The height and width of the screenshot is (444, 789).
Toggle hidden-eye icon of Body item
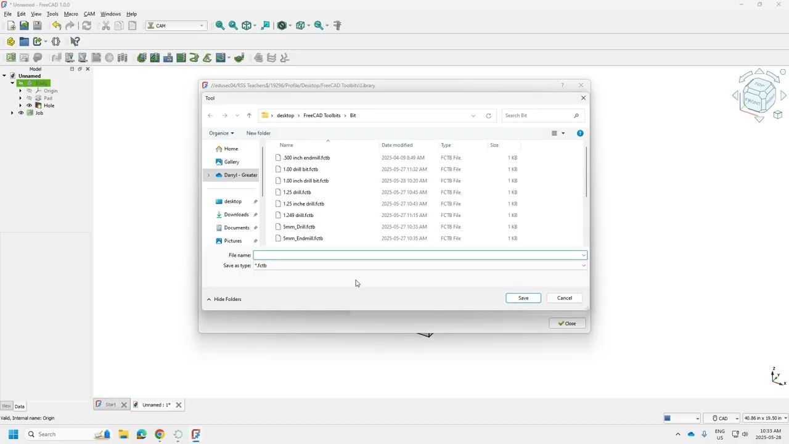(x=21, y=83)
